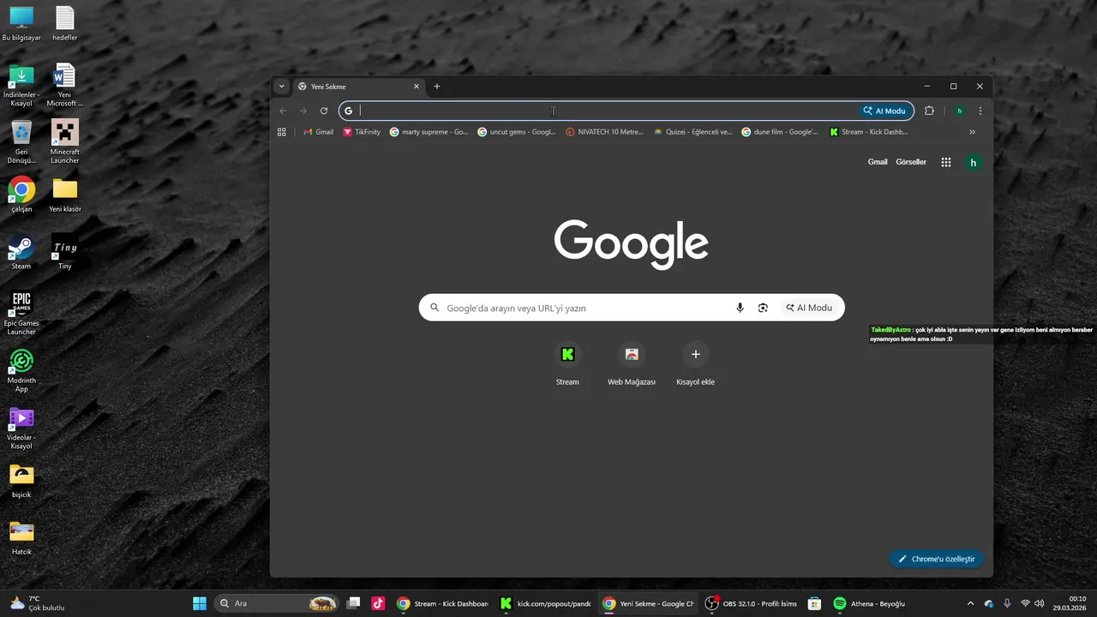Open the 'bişicik' folder icon
The width and height of the screenshot is (1097, 617).
point(21,481)
